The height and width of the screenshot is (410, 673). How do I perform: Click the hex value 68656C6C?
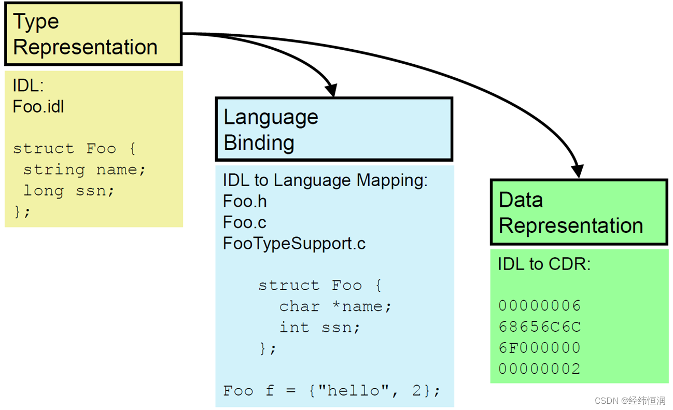click(x=539, y=327)
